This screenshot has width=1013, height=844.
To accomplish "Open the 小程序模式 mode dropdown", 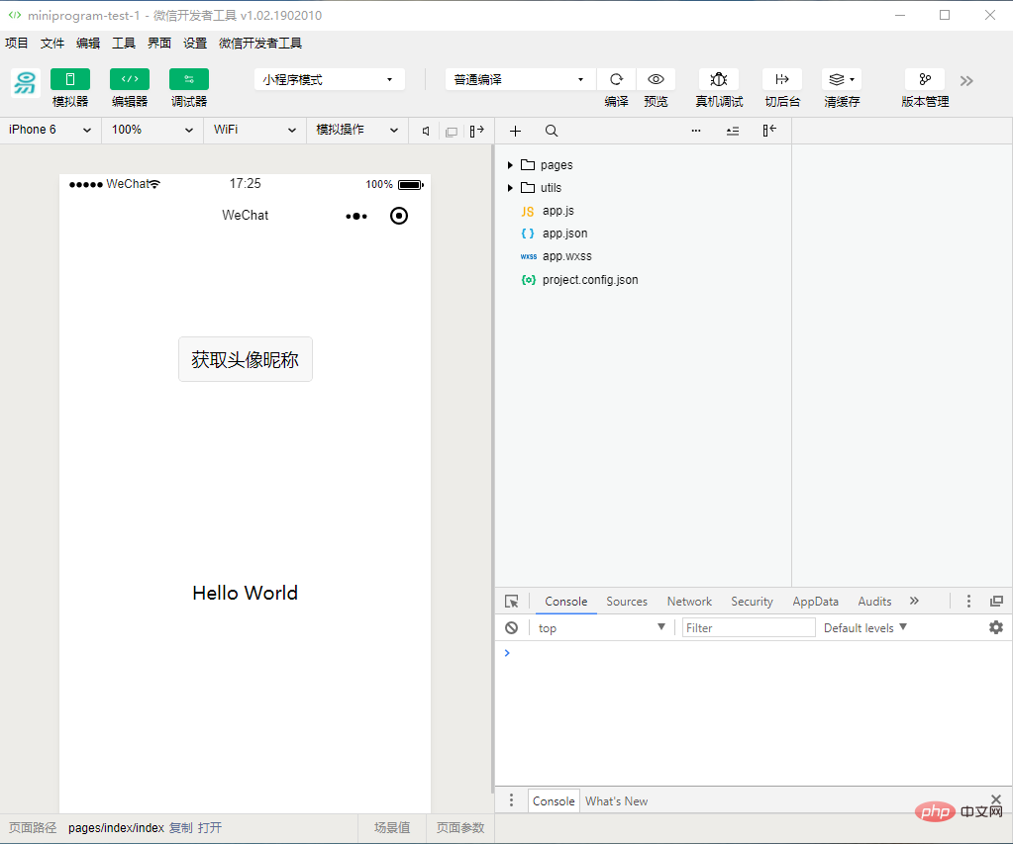I will click(329, 79).
